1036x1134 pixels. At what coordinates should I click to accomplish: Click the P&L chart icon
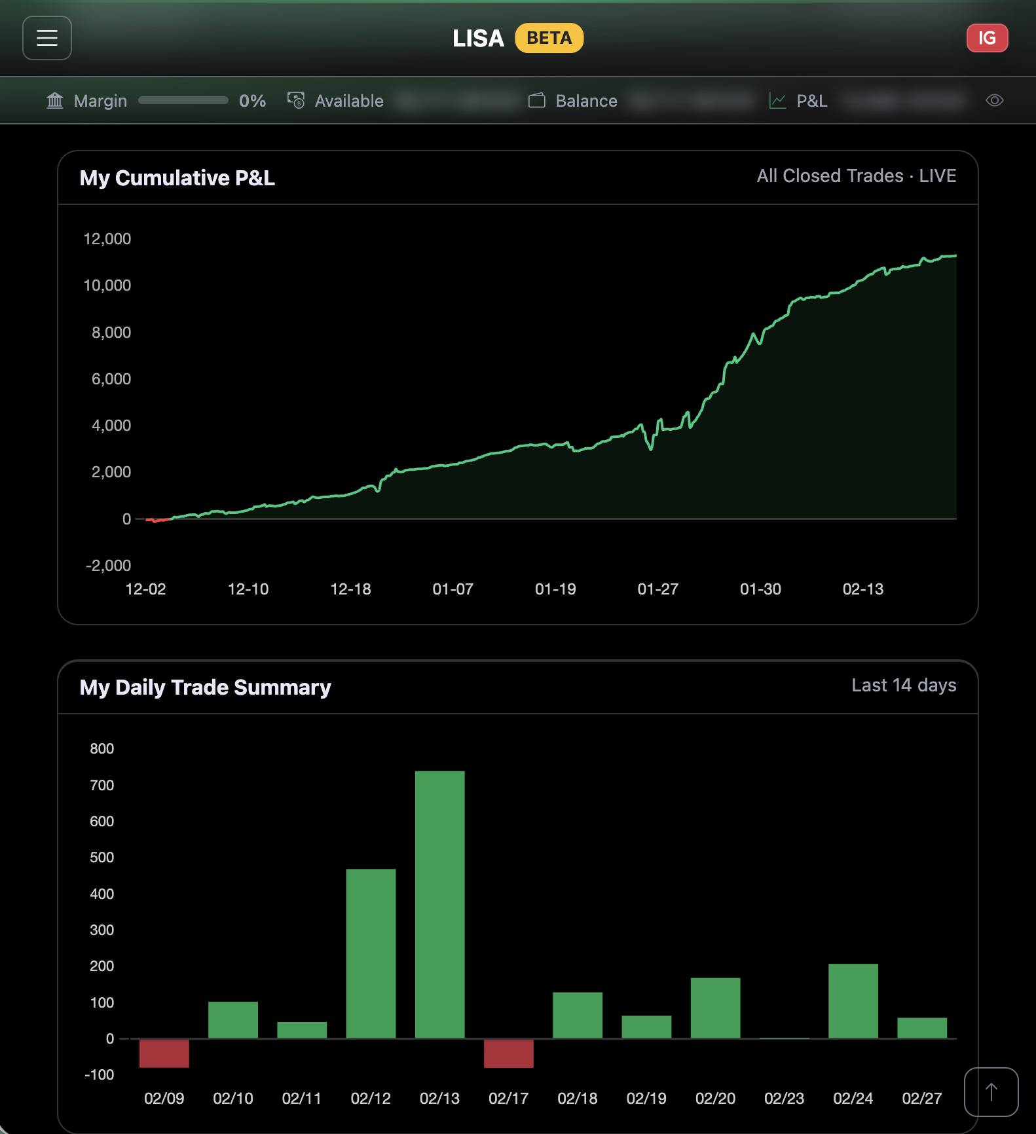click(777, 101)
